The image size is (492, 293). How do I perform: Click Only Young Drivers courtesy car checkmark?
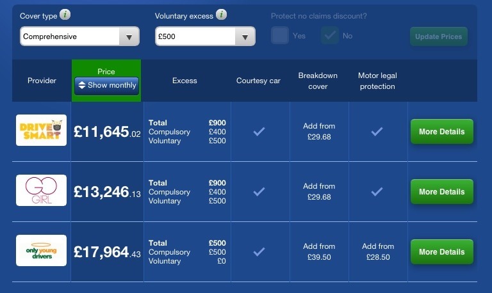tap(259, 251)
